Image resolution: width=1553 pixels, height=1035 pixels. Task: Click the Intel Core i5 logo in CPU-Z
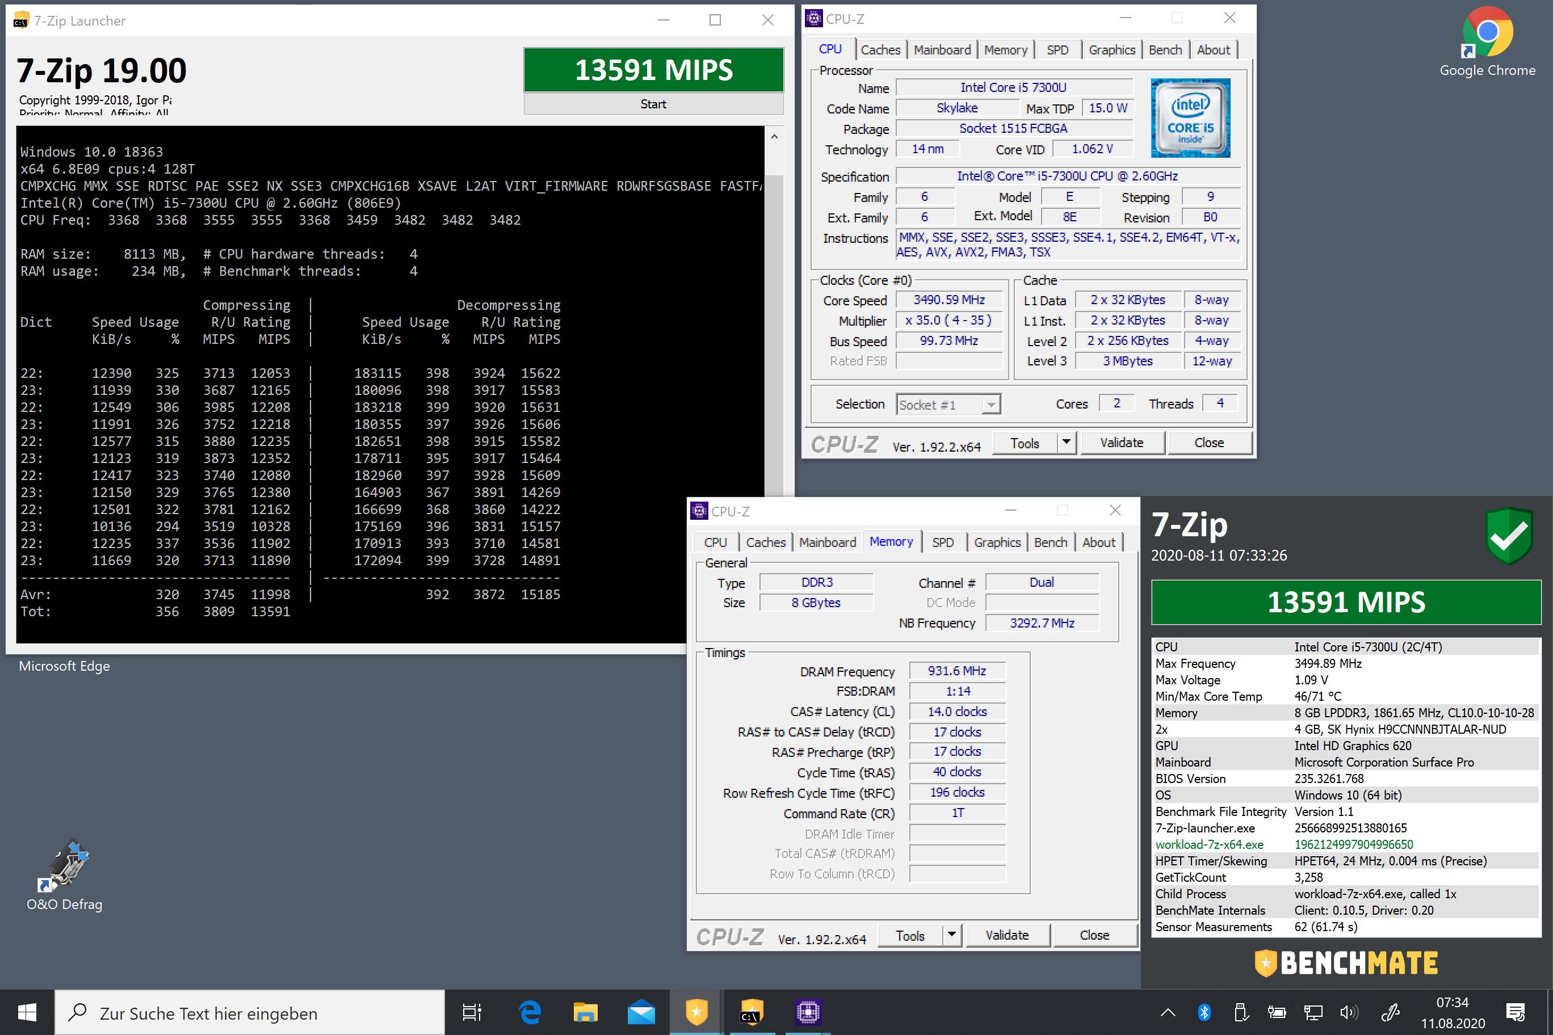1190,118
